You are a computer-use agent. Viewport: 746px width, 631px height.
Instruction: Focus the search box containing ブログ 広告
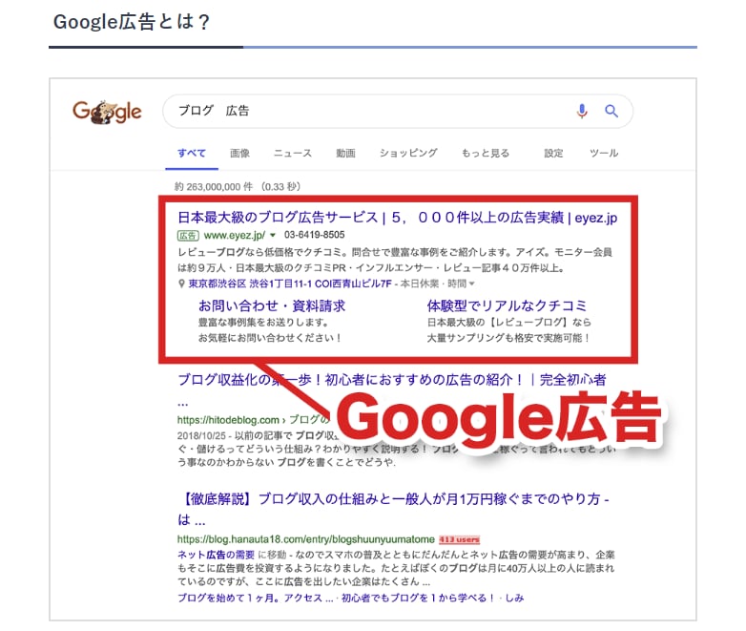397,111
